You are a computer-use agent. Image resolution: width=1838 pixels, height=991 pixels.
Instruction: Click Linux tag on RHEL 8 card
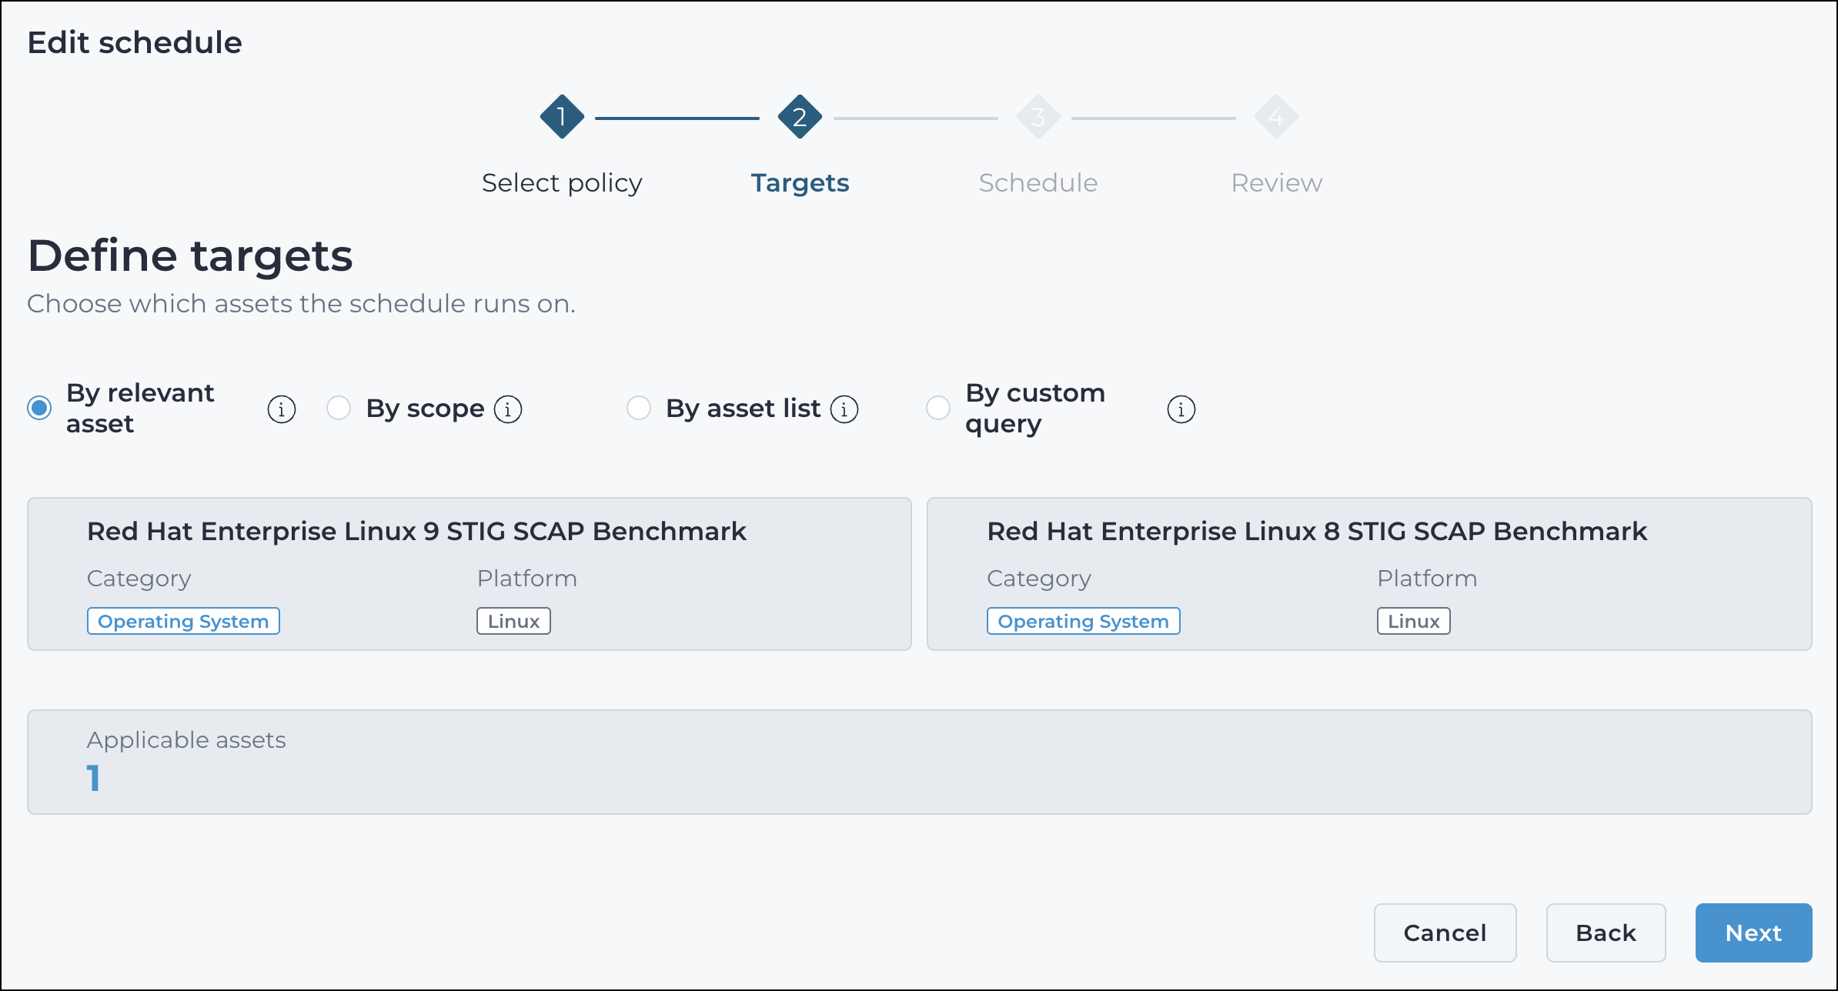(x=1413, y=621)
